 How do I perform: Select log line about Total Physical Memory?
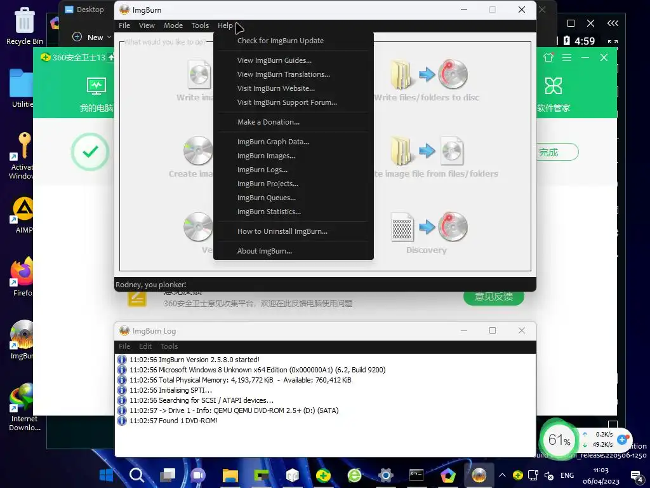[240, 380]
